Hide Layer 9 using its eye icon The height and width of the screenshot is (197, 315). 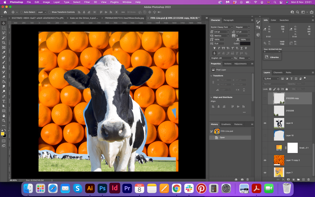pos(265,123)
